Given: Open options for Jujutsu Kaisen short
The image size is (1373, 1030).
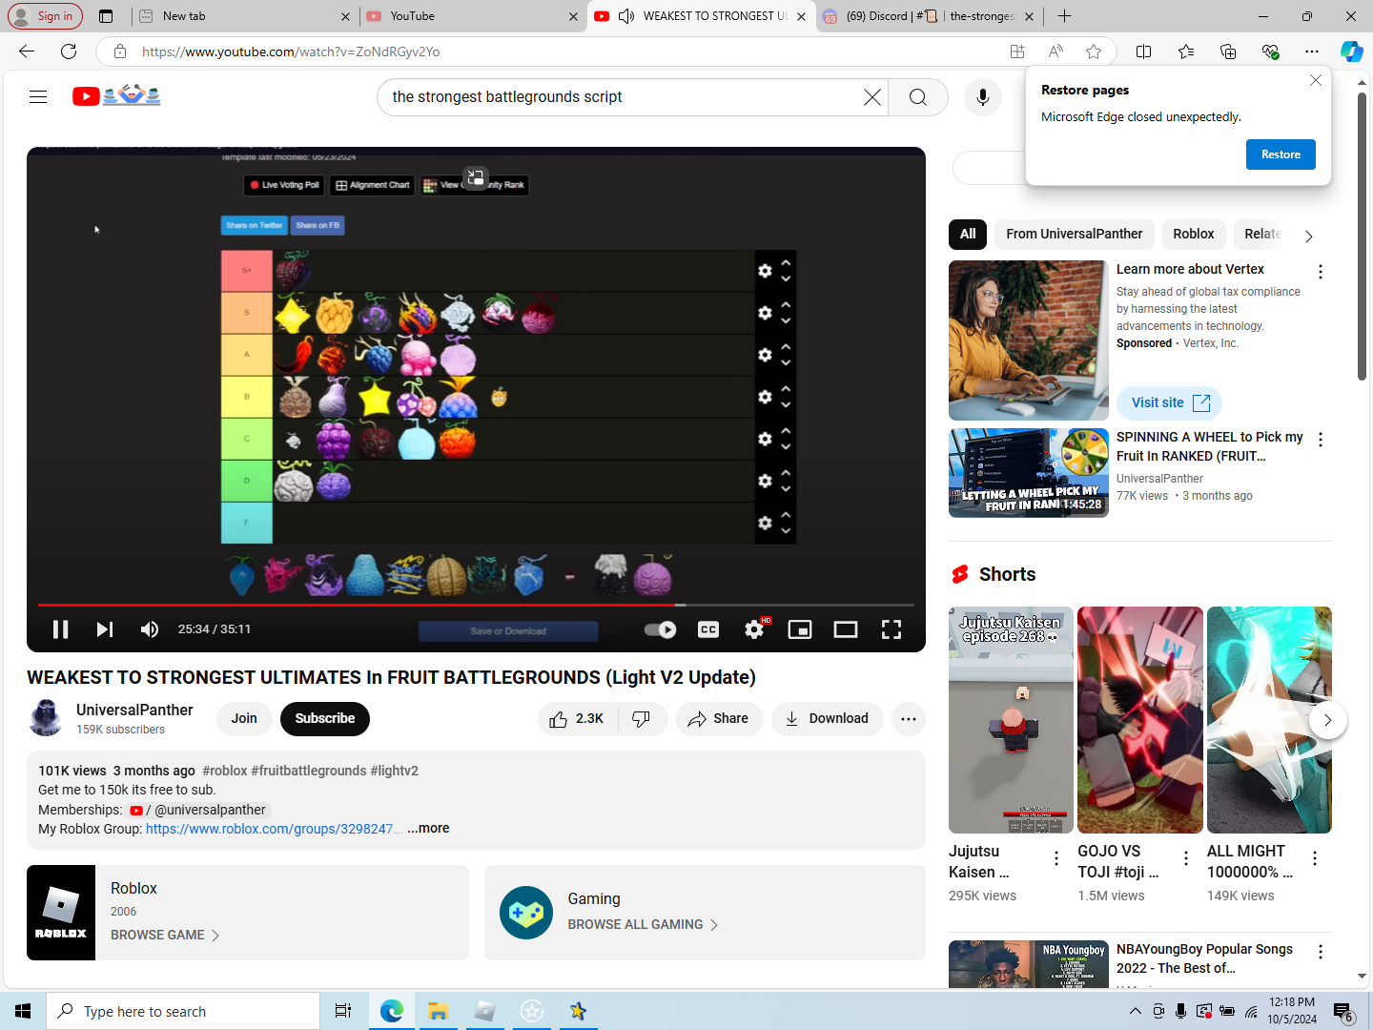Looking at the screenshot, I should [x=1056, y=859].
